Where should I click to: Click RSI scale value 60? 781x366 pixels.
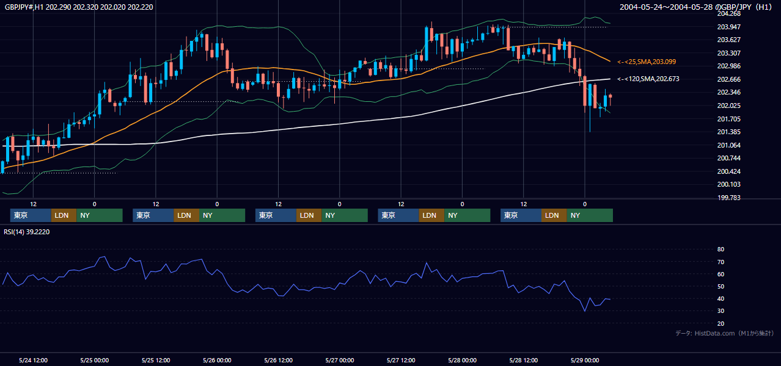pos(721,274)
